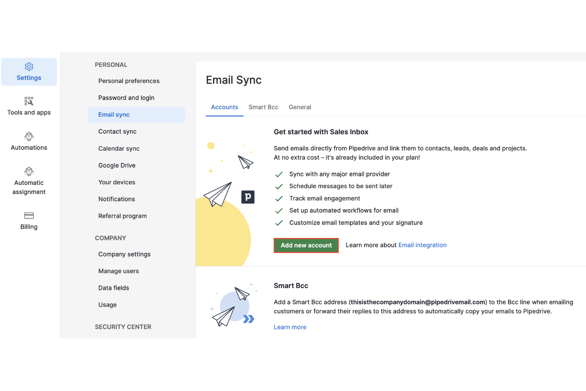Image resolution: width=586 pixels, height=391 pixels.
Task: Open Automatic assignment settings
Action: pyautogui.click(x=29, y=181)
